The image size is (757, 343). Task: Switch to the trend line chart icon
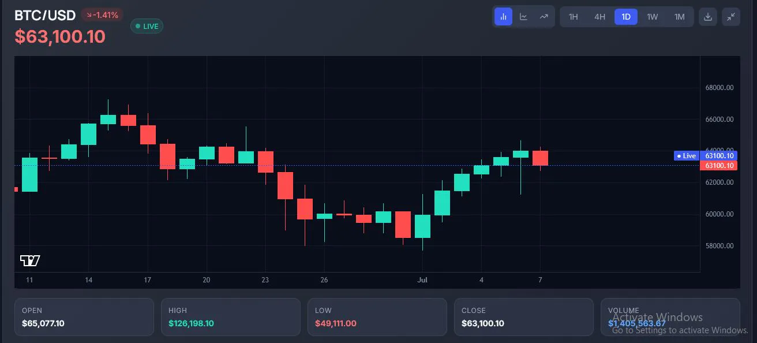point(544,17)
